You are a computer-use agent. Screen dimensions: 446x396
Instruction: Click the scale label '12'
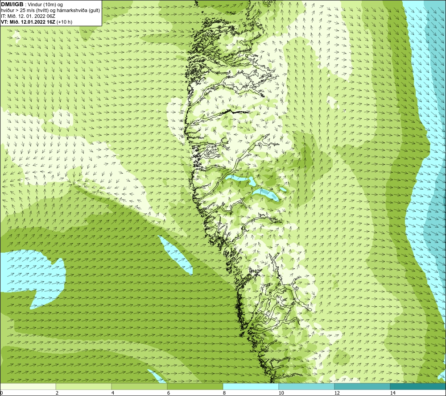[337, 393]
